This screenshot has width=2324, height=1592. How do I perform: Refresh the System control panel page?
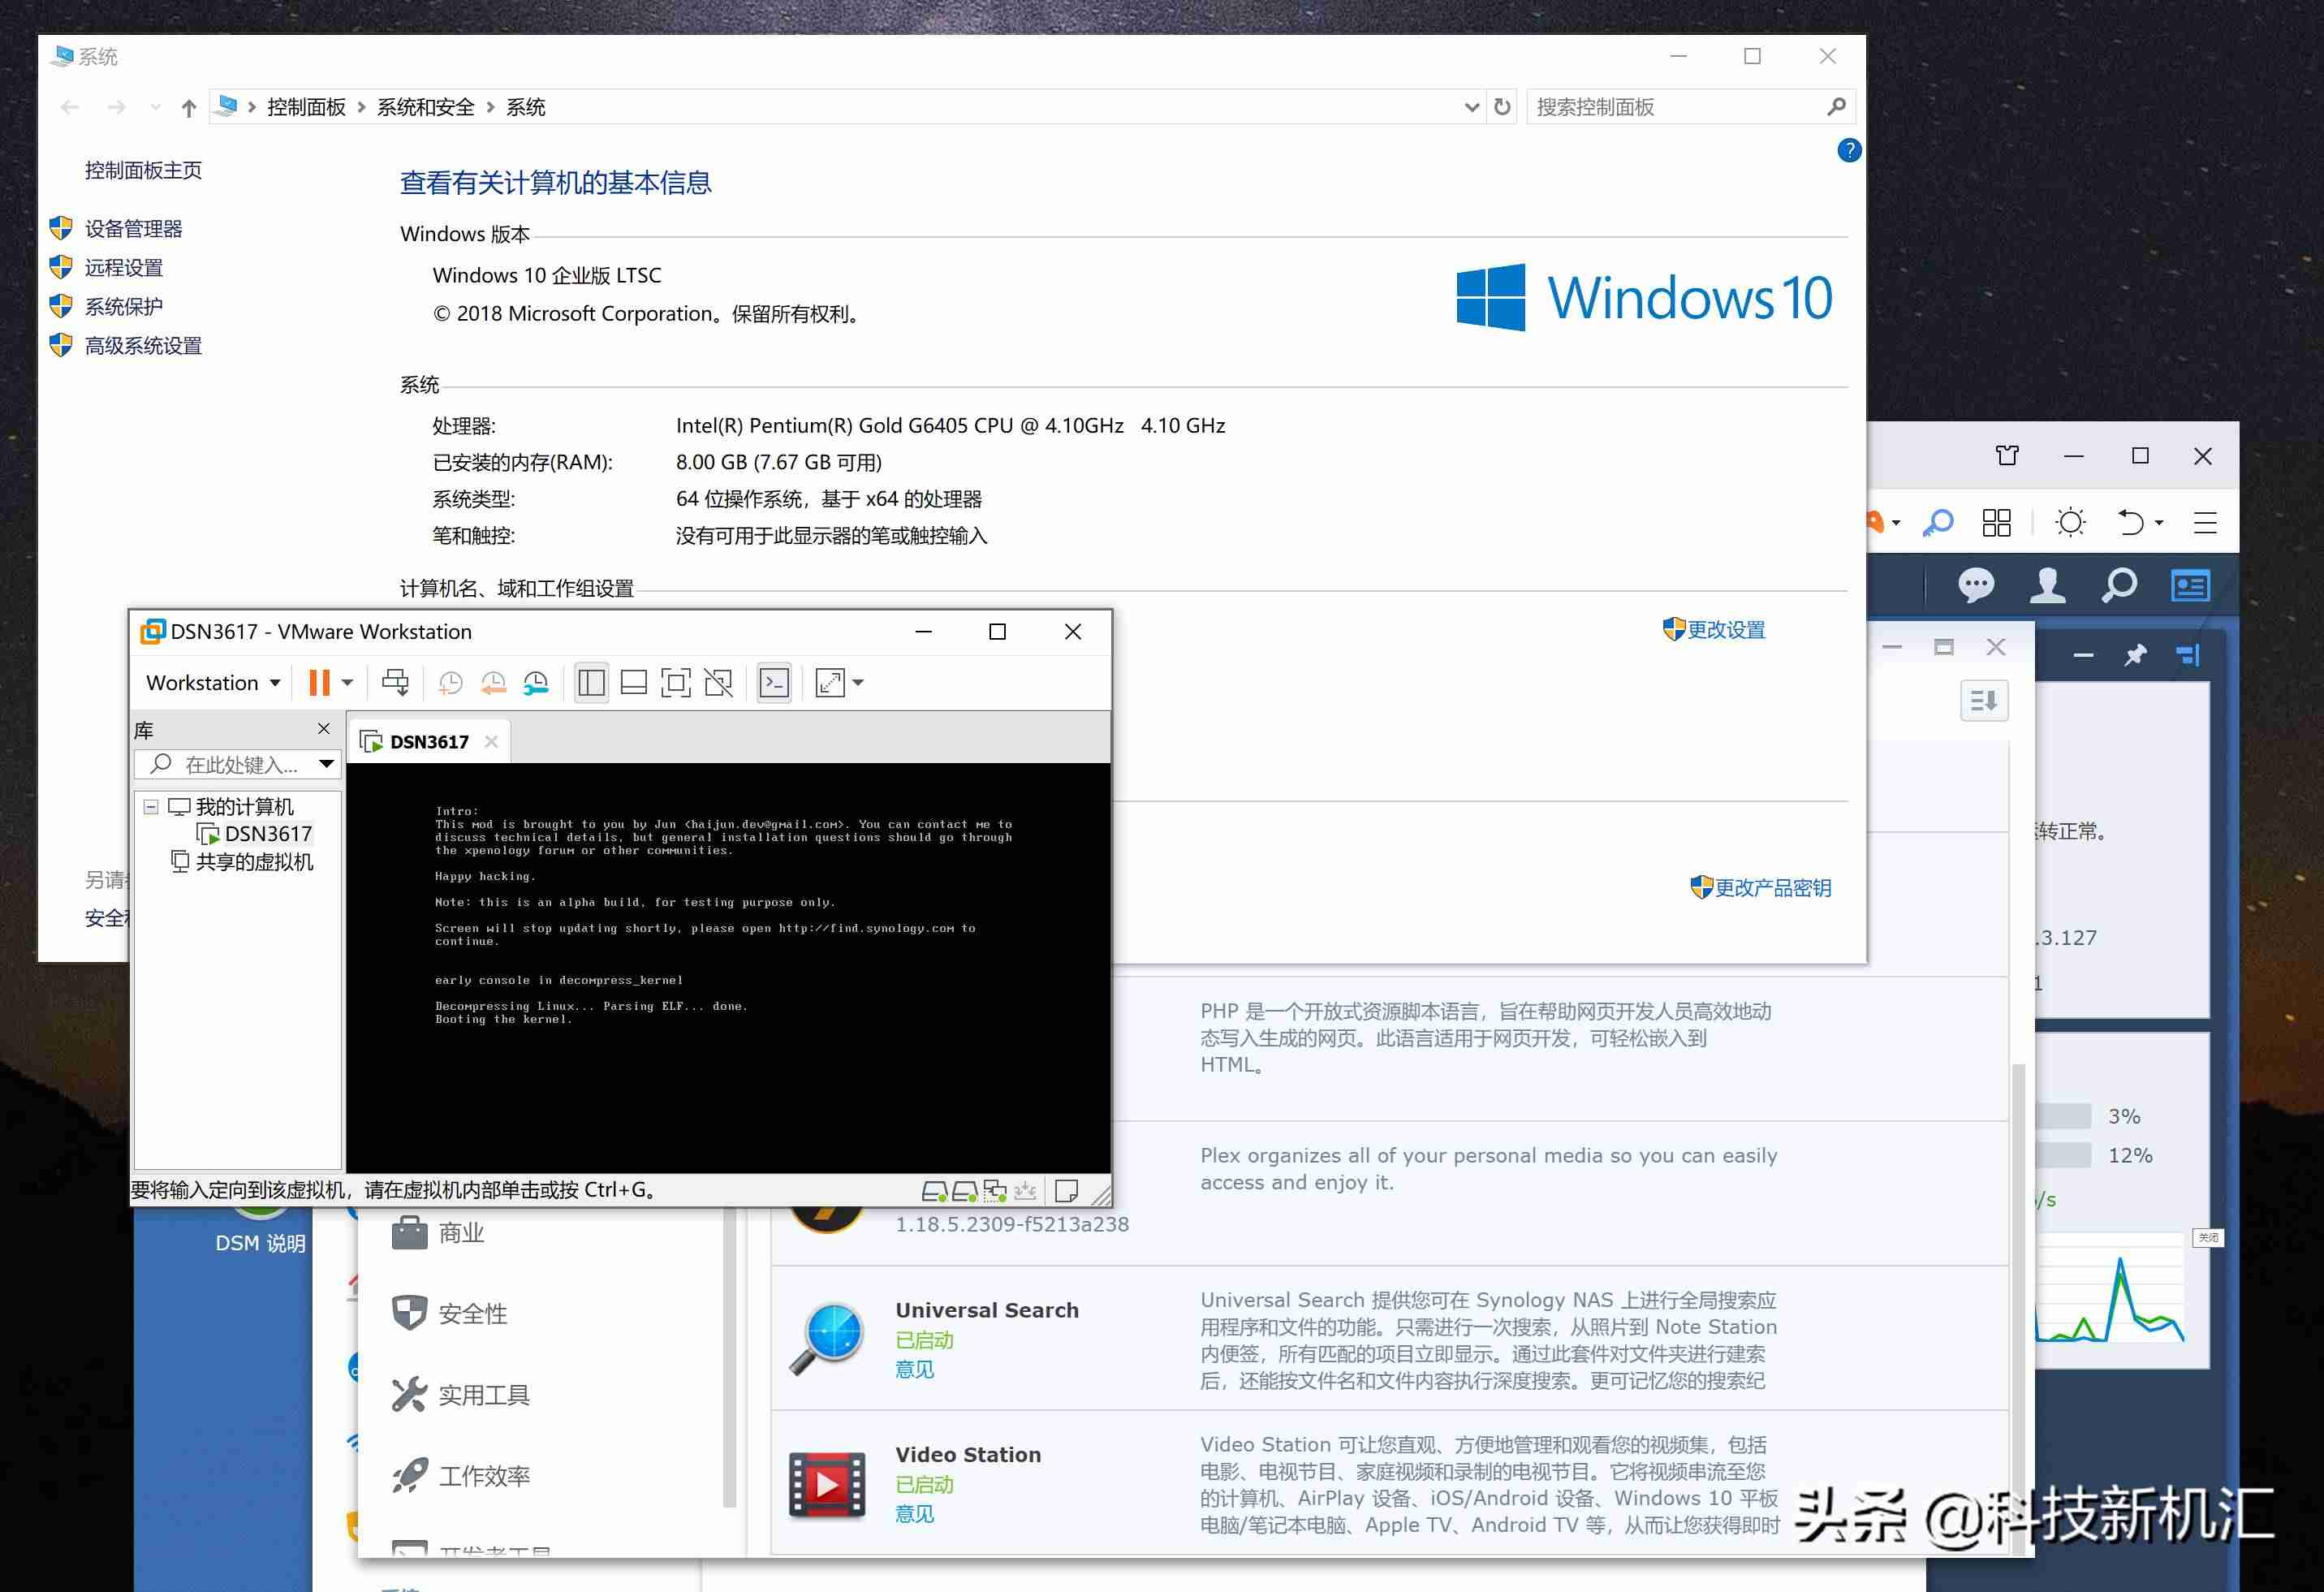pos(1502,107)
